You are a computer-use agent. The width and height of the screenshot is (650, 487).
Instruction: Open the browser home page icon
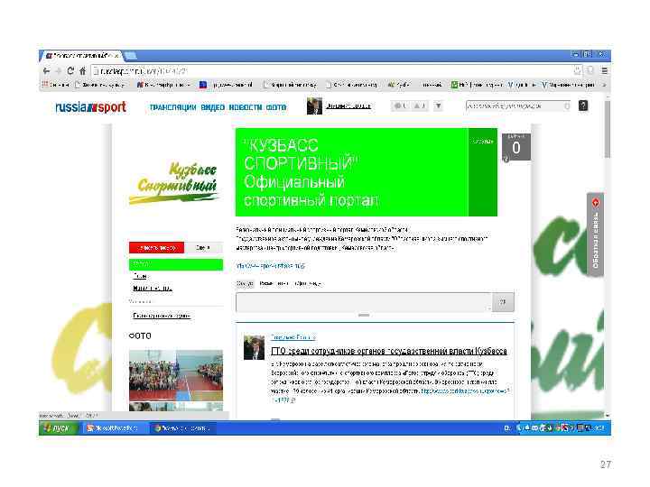click(82, 71)
